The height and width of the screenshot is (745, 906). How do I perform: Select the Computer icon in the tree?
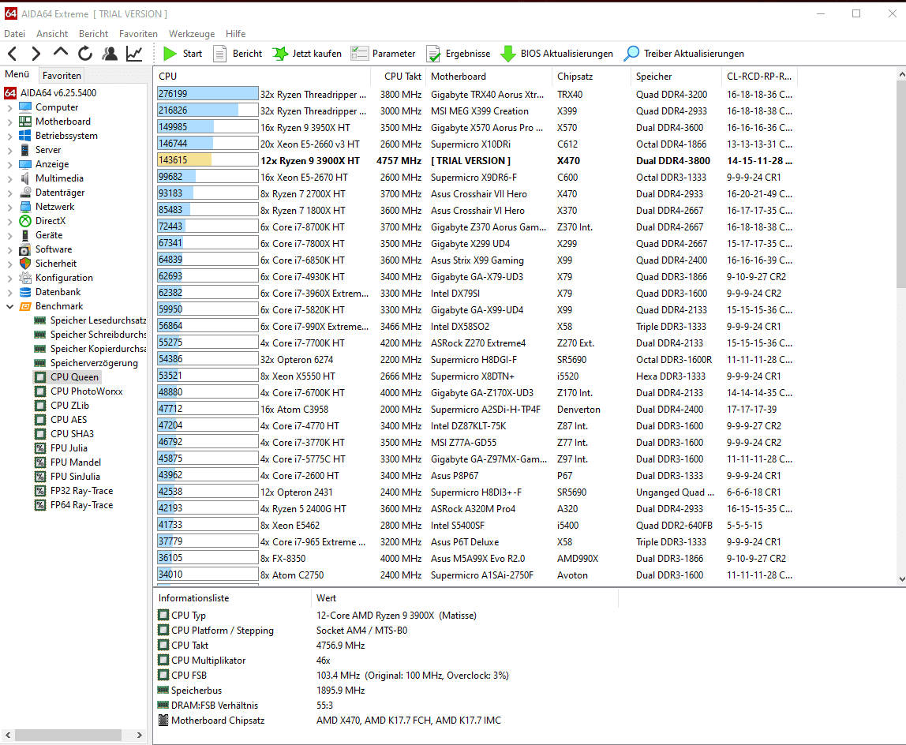pyautogui.click(x=24, y=107)
